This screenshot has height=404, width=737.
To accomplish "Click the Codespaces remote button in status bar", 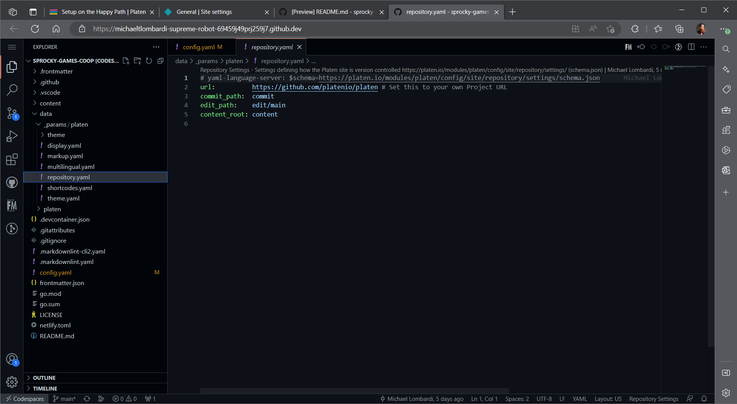I will (25, 399).
